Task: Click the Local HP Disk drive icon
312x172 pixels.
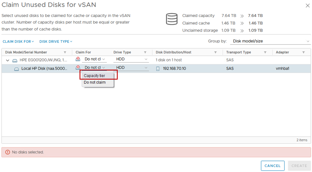Action: pos(17,69)
